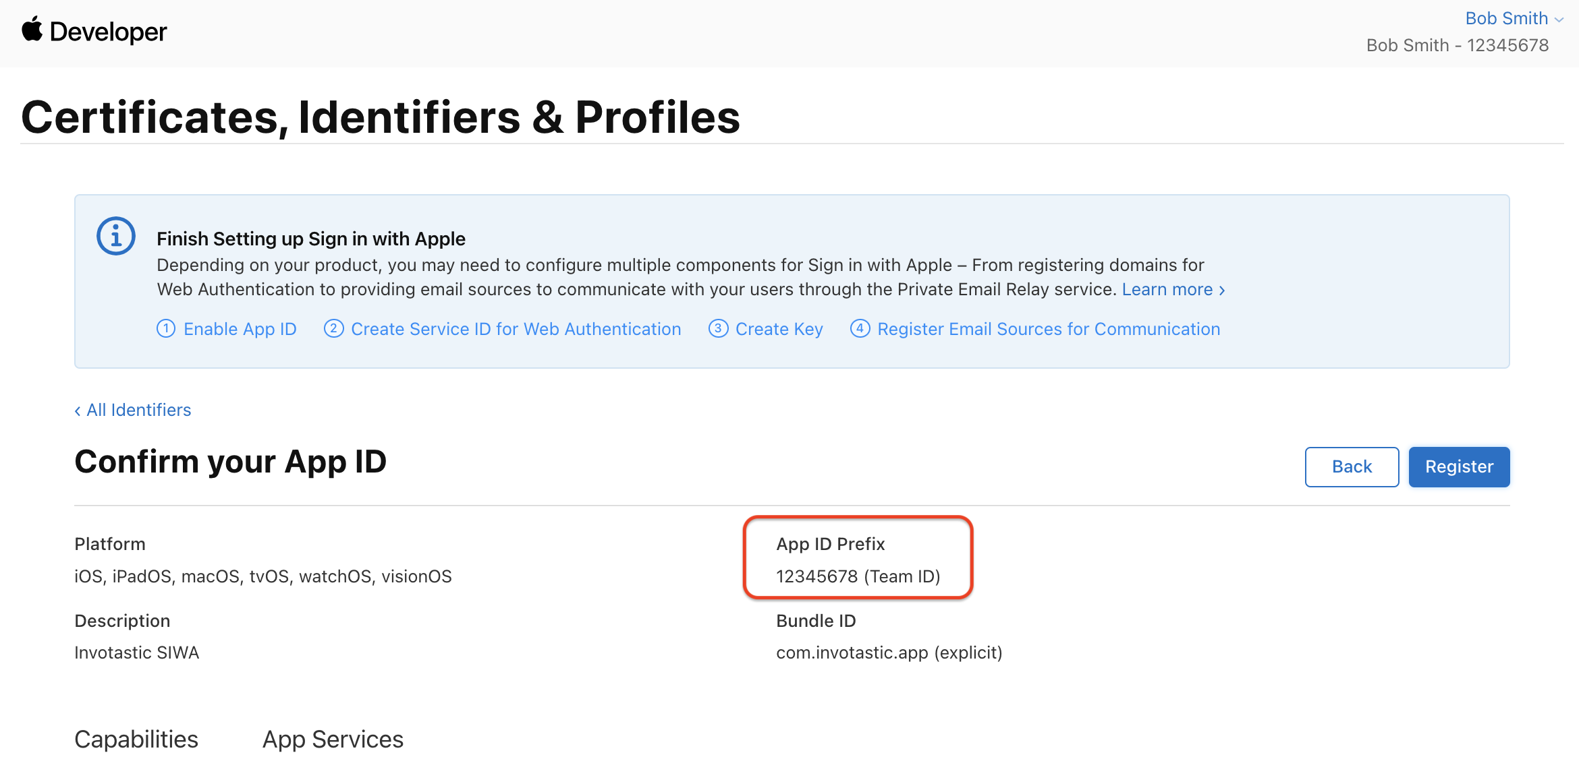
Task: Select the Capabilities tab
Action: 136,739
